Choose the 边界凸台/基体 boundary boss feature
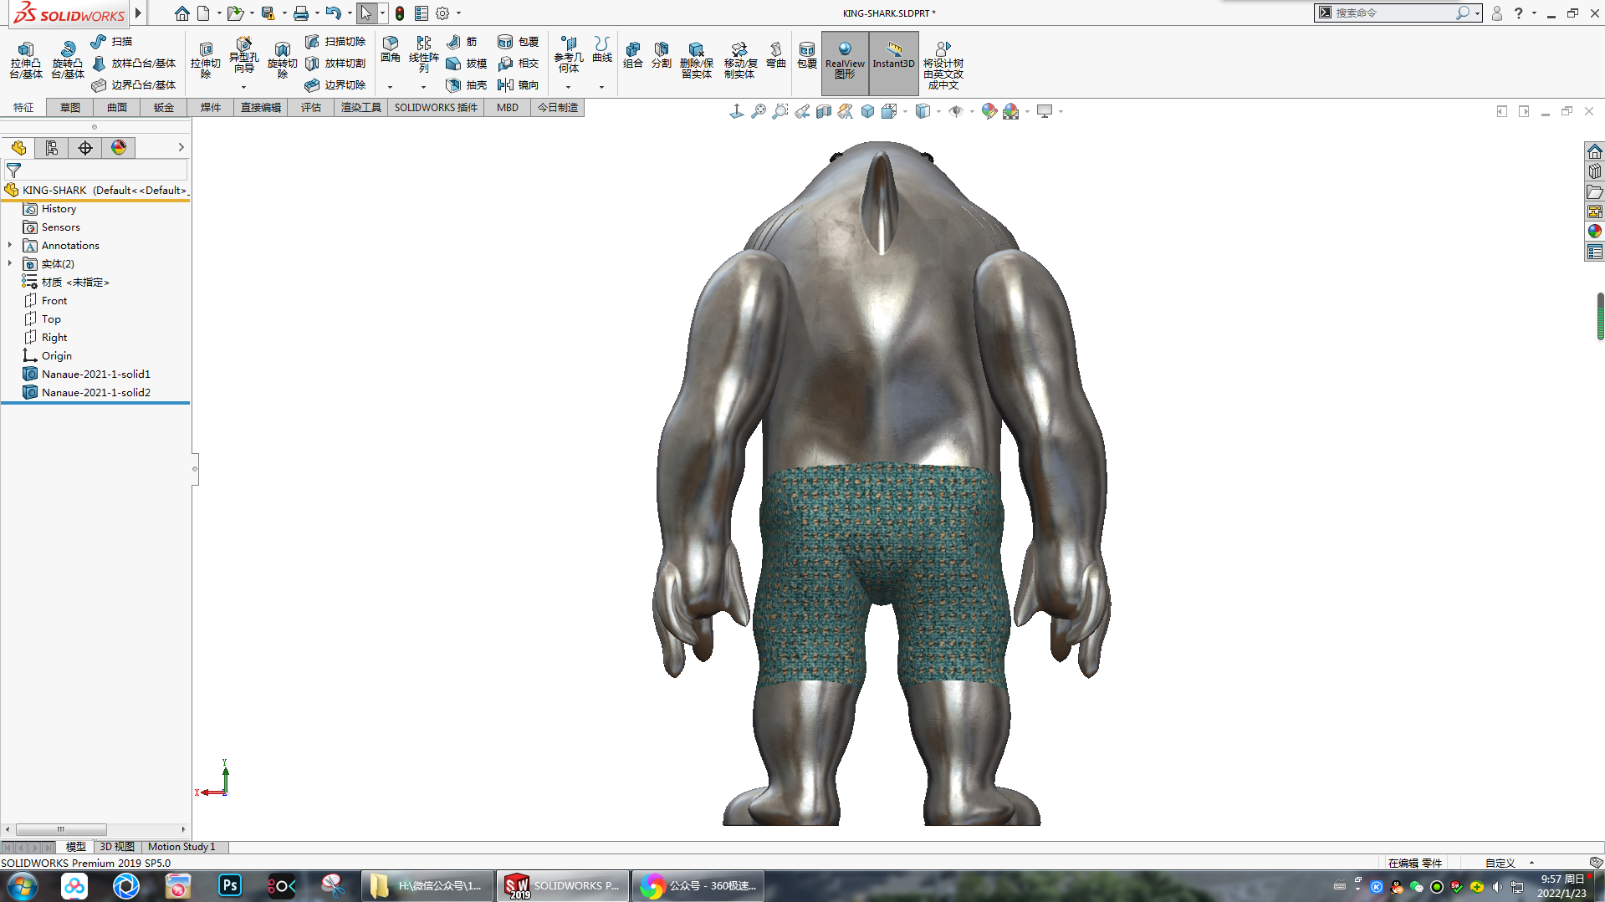1605x902 pixels. (134, 84)
